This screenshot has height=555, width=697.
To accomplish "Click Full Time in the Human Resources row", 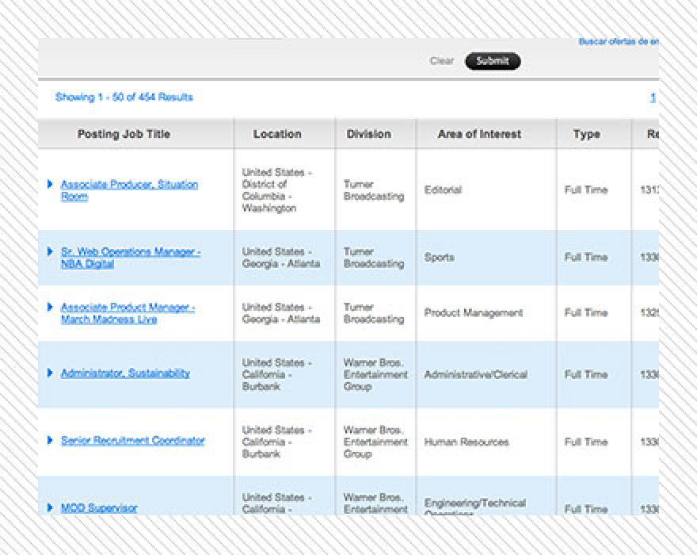I will point(586,442).
